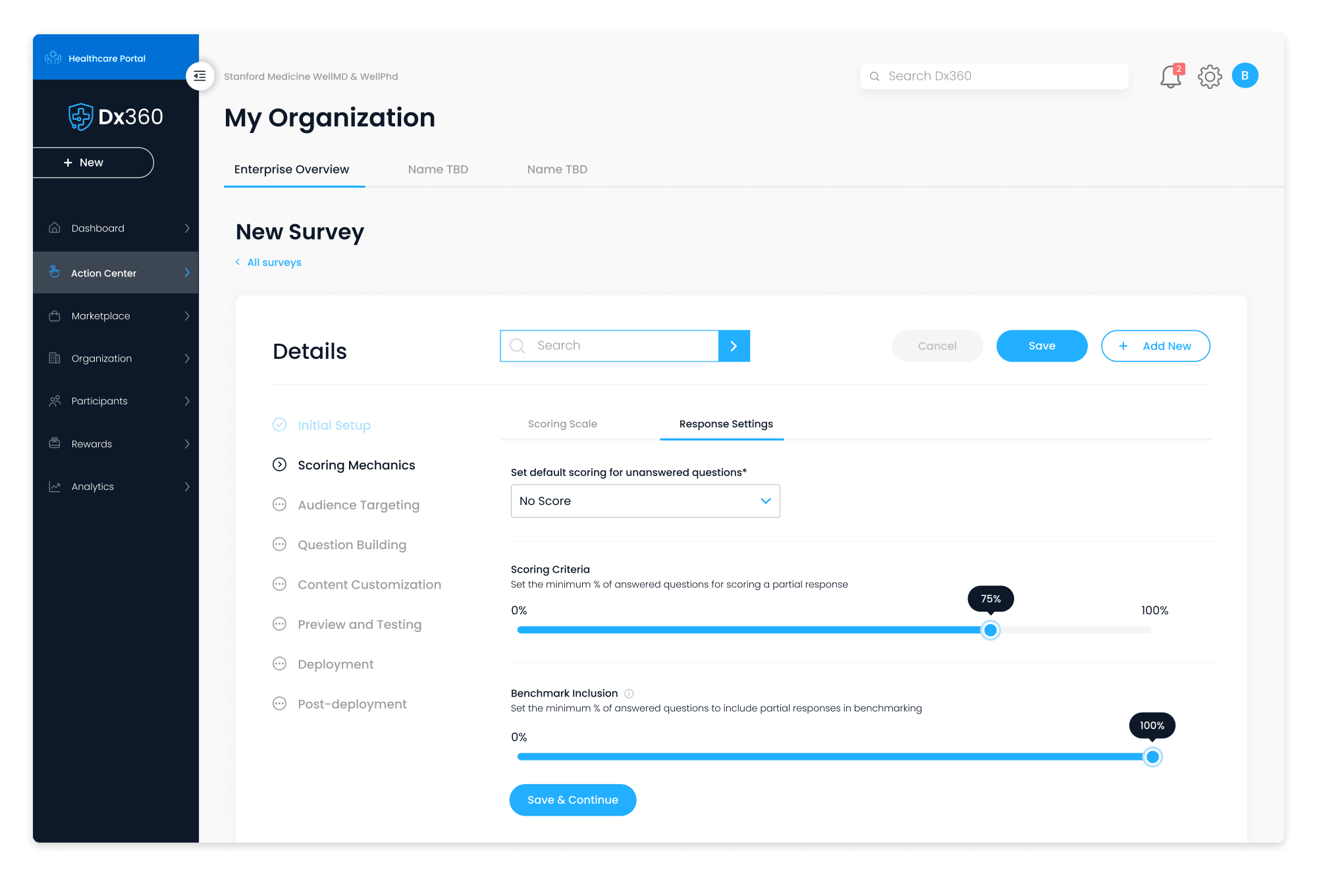The height and width of the screenshot is (877, 1317).
Task: Open settings gear icon in header
Action: coord(1210,76)
